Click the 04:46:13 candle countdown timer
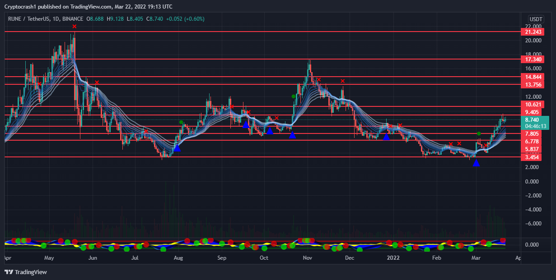Screen dimensions: 556x280 point(536,126)
